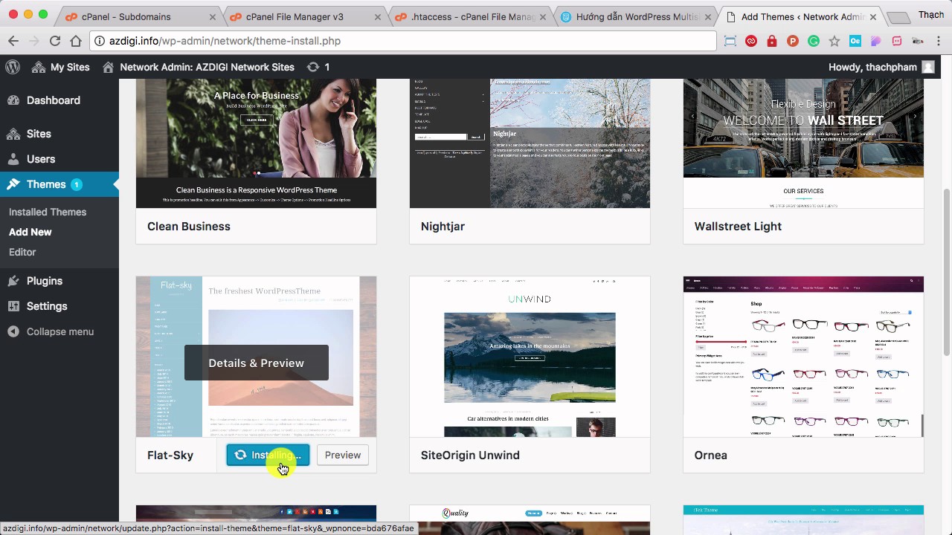Click the WordPress logo in admin bar
This screenshot has width=952, height=535.
(x=13, y=67)
